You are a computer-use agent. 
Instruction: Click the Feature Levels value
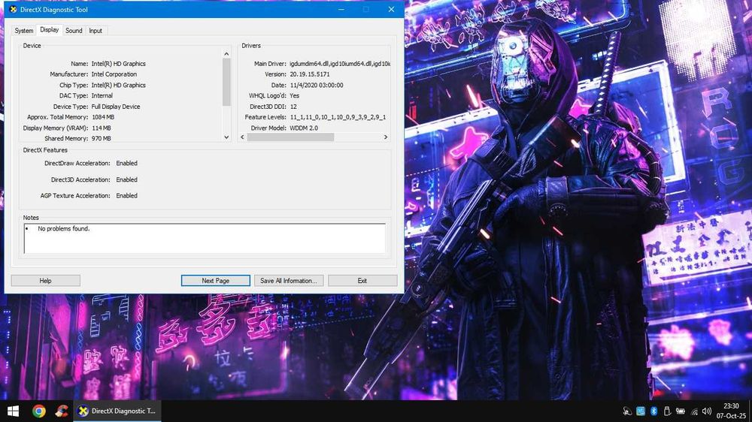pos(338,117)
